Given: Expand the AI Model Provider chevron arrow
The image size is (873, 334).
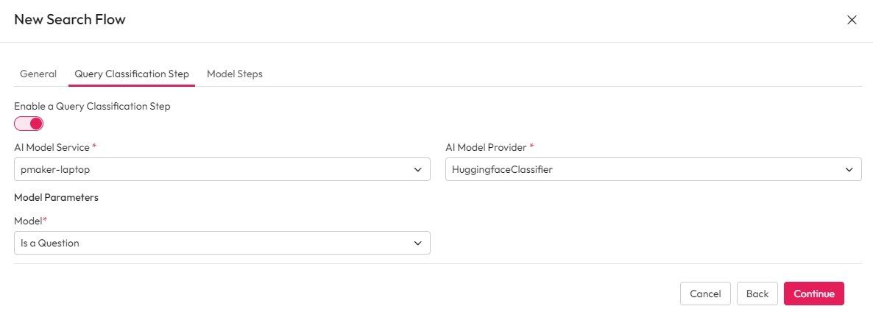Looking at the screenshot, I should point(849,169).
